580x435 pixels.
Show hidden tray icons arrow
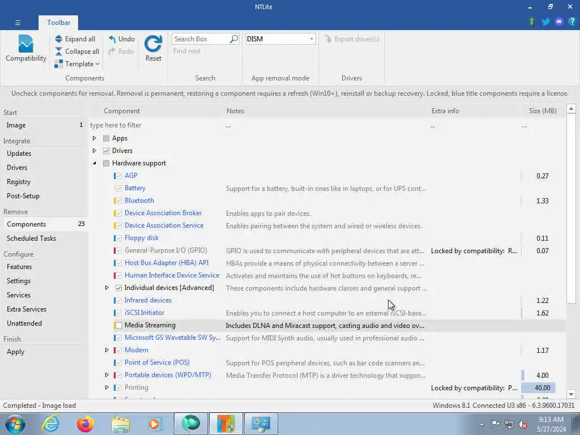point(481,424)
